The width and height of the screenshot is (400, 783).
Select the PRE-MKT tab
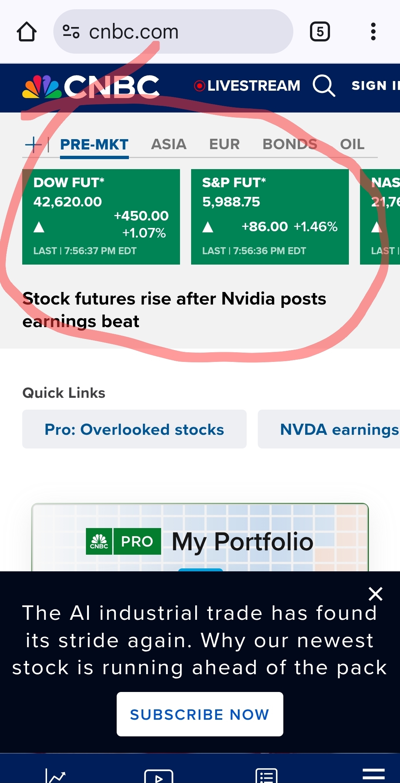pyautogui.click(x=94, y=145)
